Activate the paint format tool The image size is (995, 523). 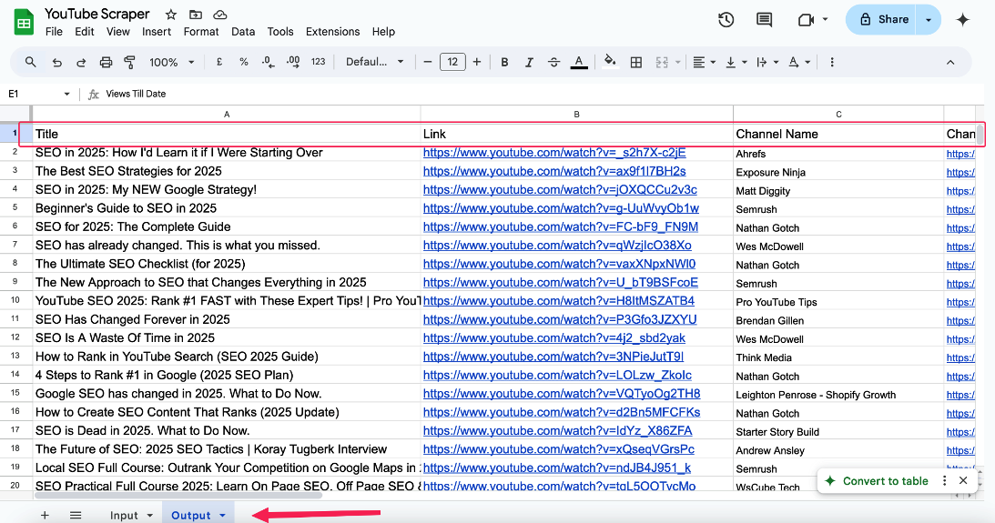point(130,62)
